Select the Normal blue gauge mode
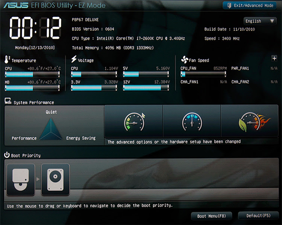This screenshot has width=282, height=225. (192, 121)
